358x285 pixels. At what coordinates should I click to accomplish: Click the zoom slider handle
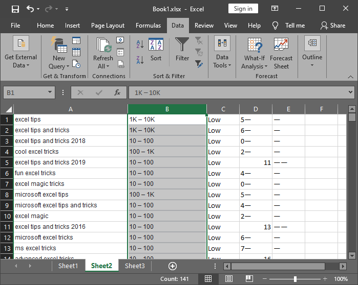(295, 279)
